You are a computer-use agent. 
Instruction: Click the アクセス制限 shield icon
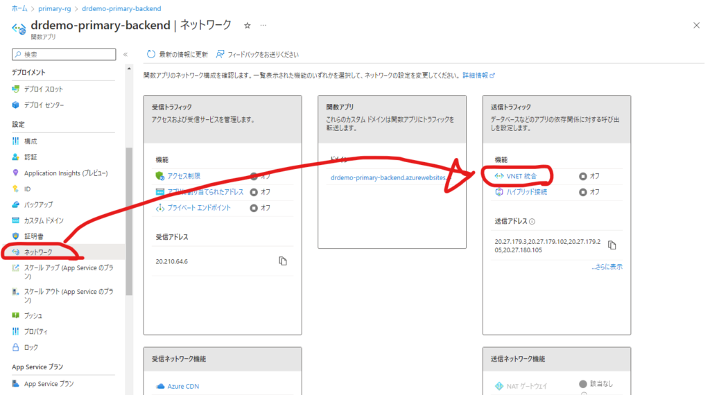pyautogui.click(x=160, y=176)
